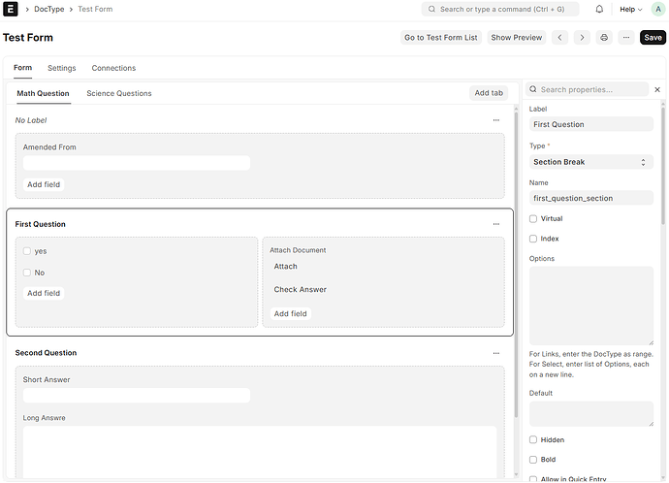Select the Science Questions tab
Viewport: 669px width, 483px height.
pos(119,93)
